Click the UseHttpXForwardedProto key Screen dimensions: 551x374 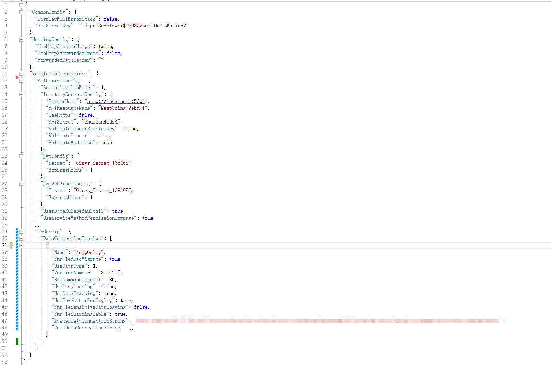[x=68, y=53]
